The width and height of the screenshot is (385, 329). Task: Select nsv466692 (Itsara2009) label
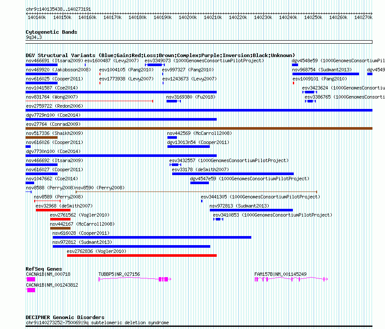click(x=55, y=160)
